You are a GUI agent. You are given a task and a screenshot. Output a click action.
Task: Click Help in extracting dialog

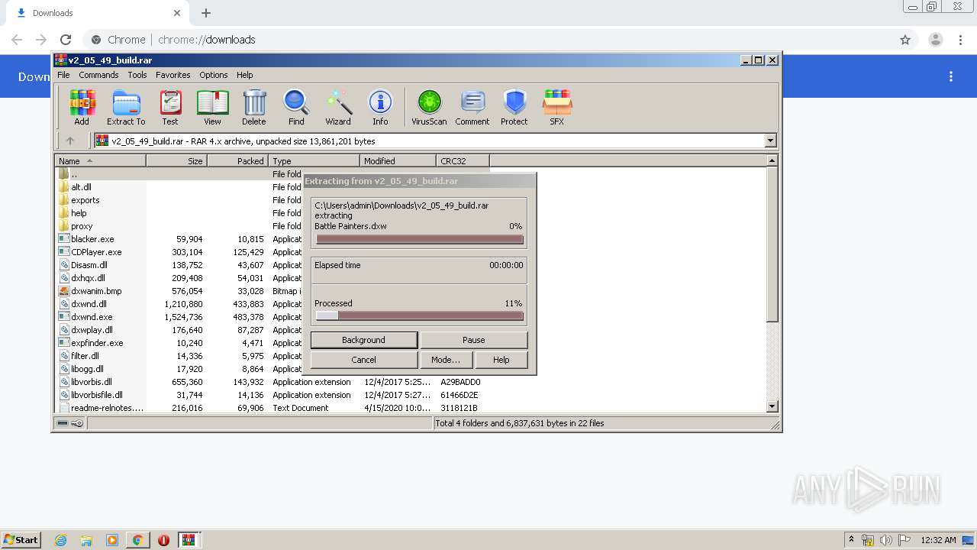[501, 360]
